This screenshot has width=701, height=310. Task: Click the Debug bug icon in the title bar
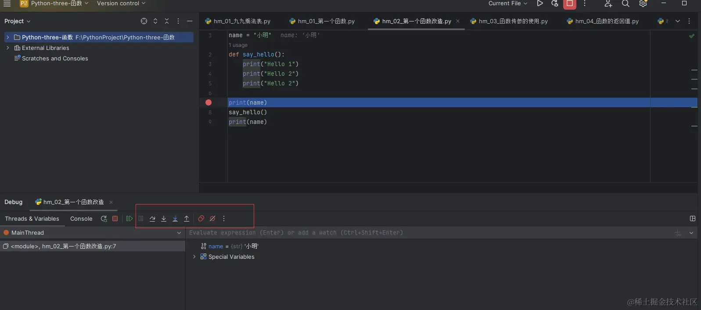click(x=555, y=4)
